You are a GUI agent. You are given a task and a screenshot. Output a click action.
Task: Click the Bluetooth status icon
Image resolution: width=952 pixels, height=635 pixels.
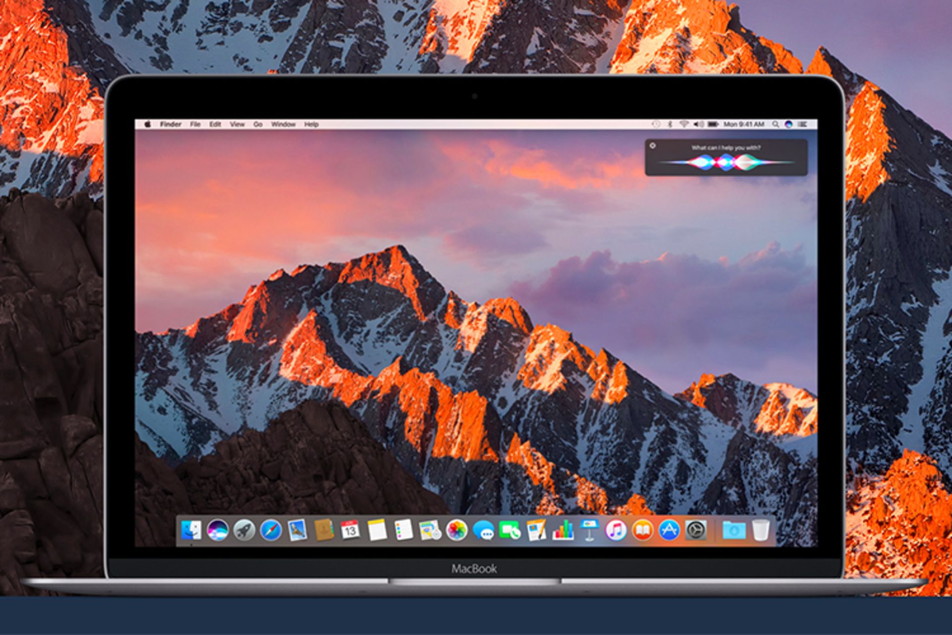[670, 124]
